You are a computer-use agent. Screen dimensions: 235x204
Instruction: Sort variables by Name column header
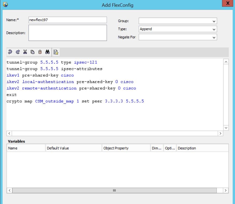click(26, 148)
